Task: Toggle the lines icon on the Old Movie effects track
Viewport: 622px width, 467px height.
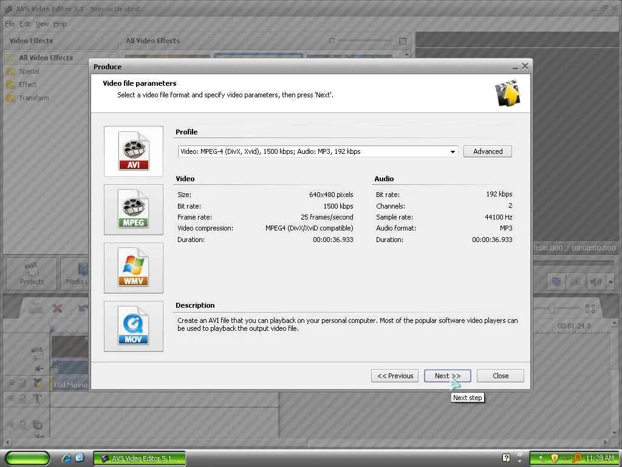Action: pyautogui.click(x=12, y=383)
